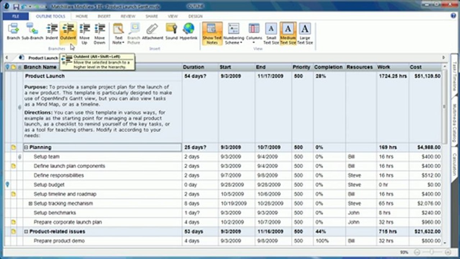Toggle Show Text Notes
This screenshot has width=460, height=259.
[212, 33]
